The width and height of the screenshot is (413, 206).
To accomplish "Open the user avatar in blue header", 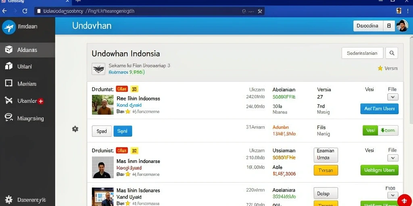I will tap(402, 26).
